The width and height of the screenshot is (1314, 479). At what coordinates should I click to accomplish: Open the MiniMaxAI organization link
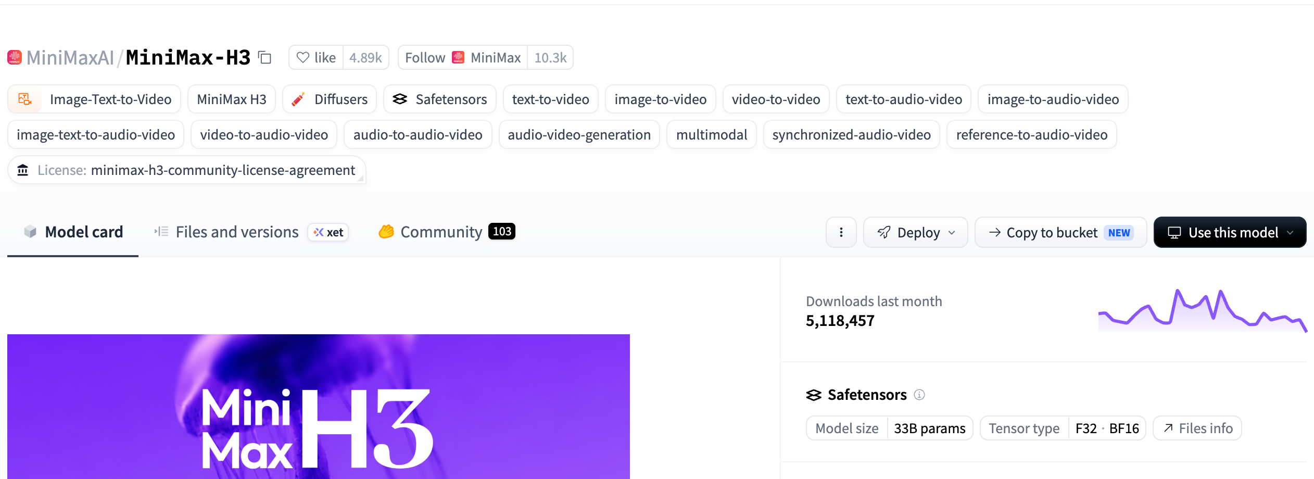pos(70,57)
